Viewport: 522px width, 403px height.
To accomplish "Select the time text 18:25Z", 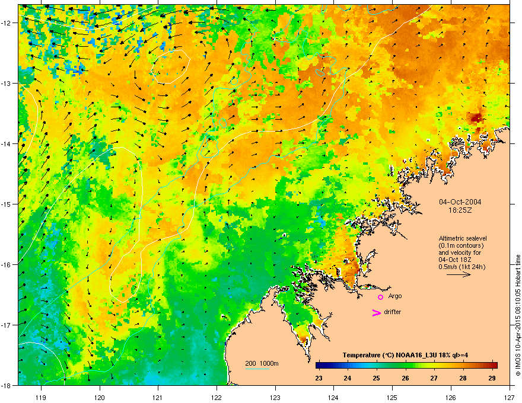I will tap(460, 210).
